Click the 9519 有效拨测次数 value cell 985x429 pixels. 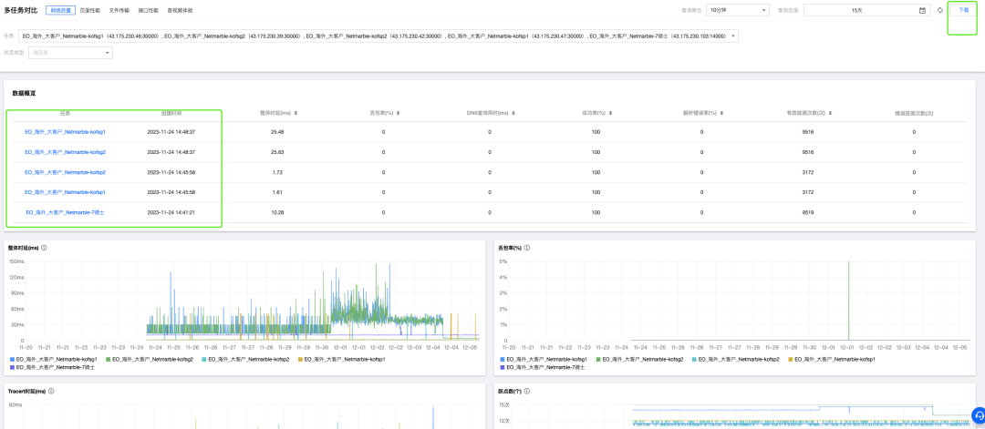tap(808, 212)
